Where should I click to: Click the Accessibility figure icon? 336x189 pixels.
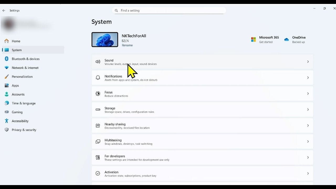point(7,121)
